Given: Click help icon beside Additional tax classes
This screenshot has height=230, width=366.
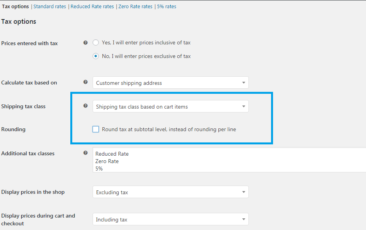Looking at the screenshot, I should tap(86, 153).
